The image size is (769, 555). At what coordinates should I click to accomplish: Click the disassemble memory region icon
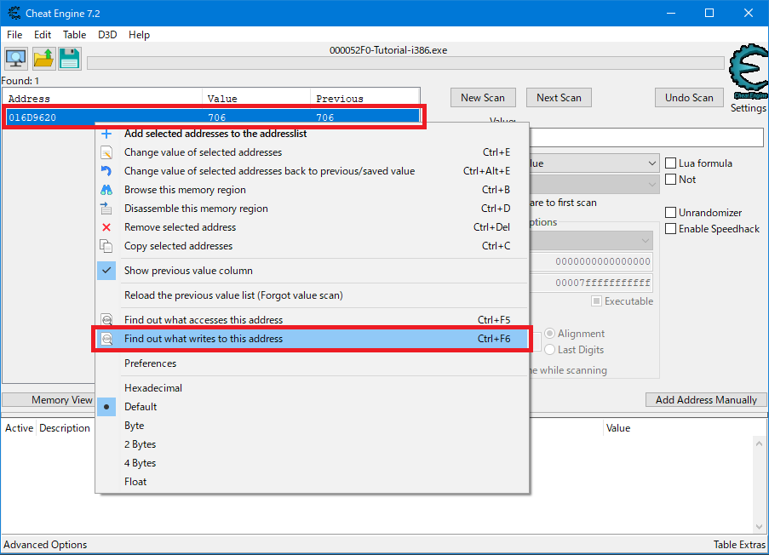106,209
